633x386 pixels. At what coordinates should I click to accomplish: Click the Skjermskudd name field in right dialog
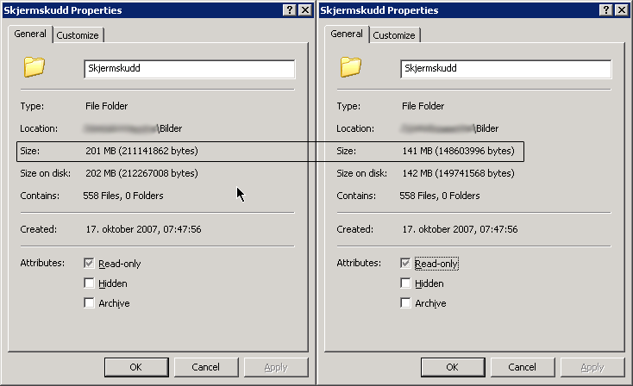(506, 69)
